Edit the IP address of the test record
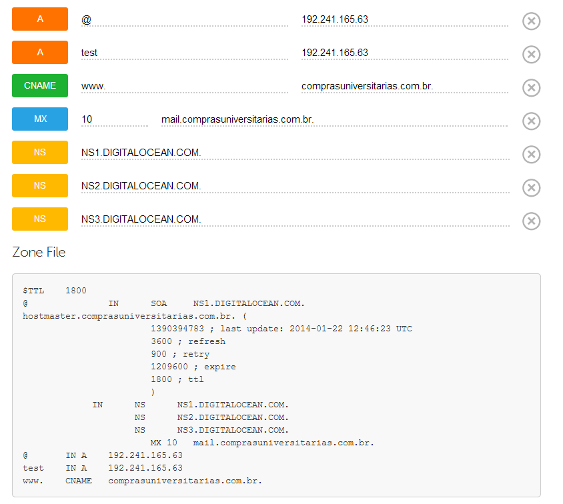 [405, 53]
